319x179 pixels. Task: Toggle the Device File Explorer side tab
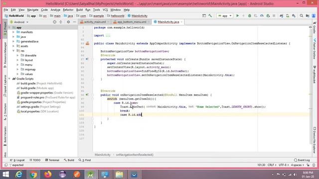click(x=315, y=140)
